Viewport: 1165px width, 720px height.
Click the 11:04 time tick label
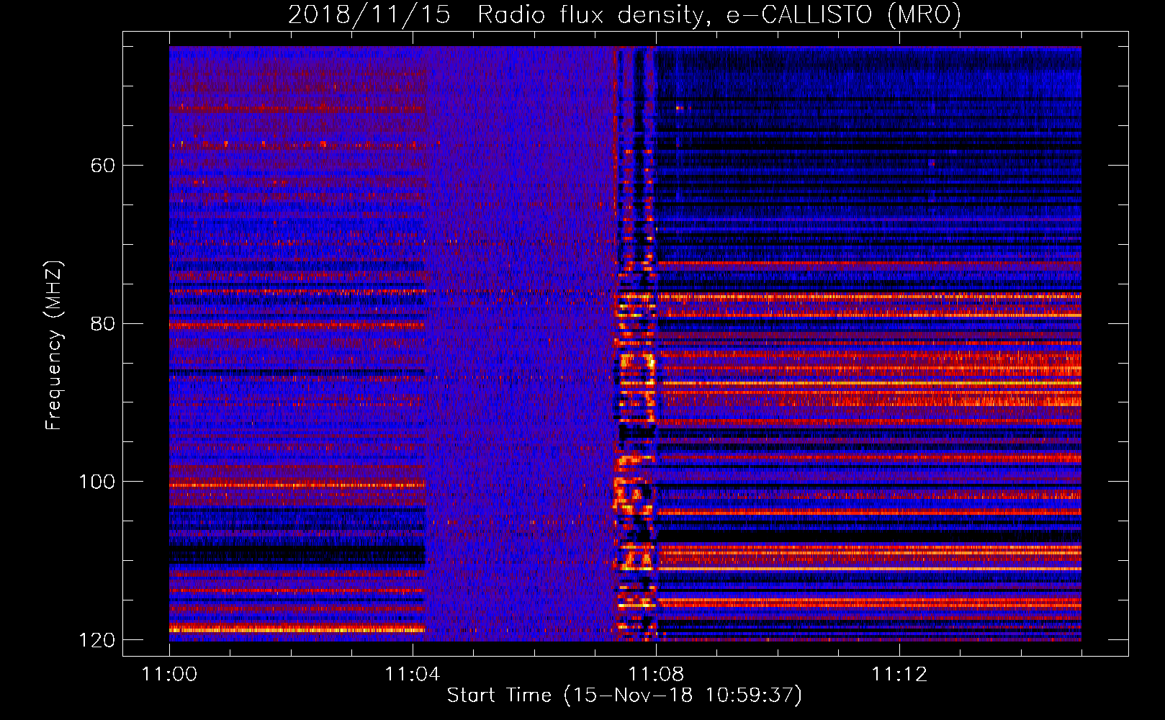point(413,675)
